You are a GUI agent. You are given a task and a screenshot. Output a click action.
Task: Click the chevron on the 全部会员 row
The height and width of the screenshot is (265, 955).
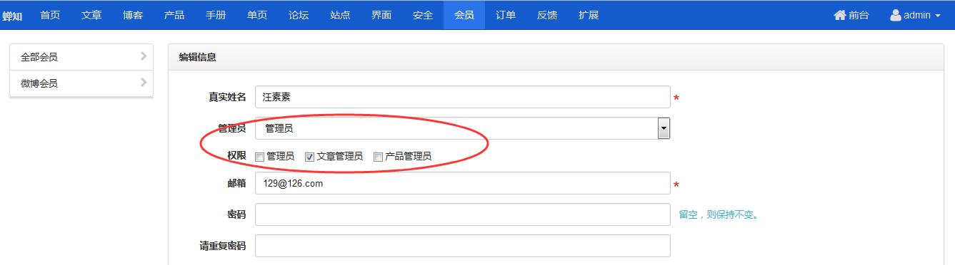coord(144,56)
